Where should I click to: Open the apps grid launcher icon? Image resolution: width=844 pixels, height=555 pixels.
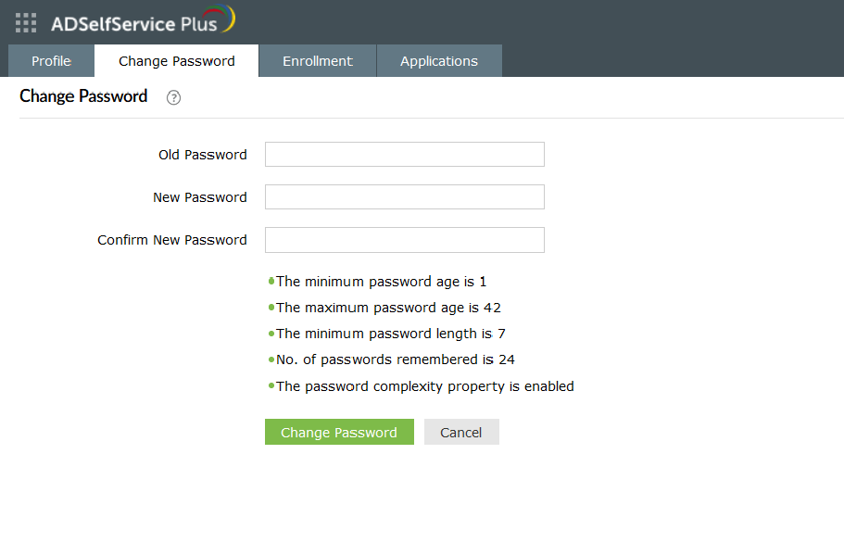tap(26, 22)
